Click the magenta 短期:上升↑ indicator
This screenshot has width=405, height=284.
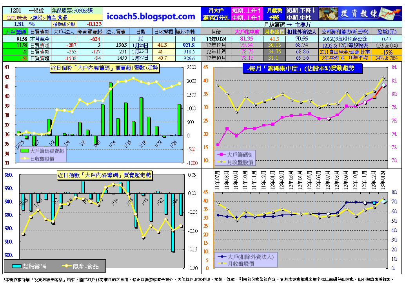tap(247, 10)
